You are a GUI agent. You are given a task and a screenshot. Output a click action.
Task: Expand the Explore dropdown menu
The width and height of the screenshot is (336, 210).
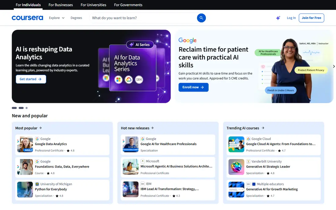point(57,18)
